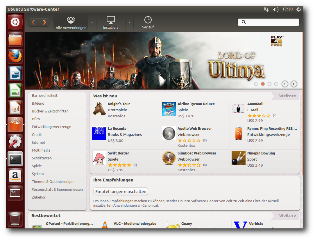Open Apollo Web Browser moon icon

pyautogui.click(x=169, y=133)
